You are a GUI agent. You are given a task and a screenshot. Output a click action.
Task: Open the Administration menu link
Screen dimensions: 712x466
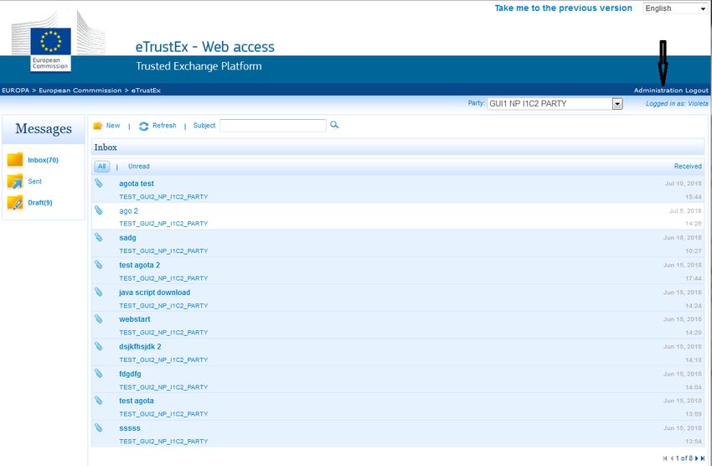(658, 91)
